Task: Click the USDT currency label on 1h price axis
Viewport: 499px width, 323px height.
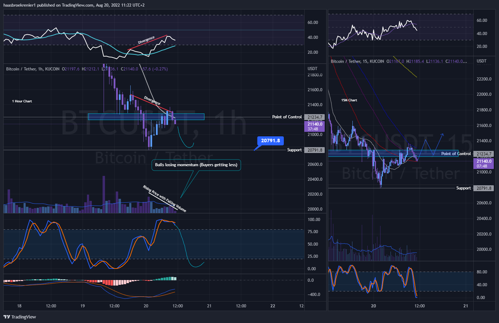Action: [312, 69]
